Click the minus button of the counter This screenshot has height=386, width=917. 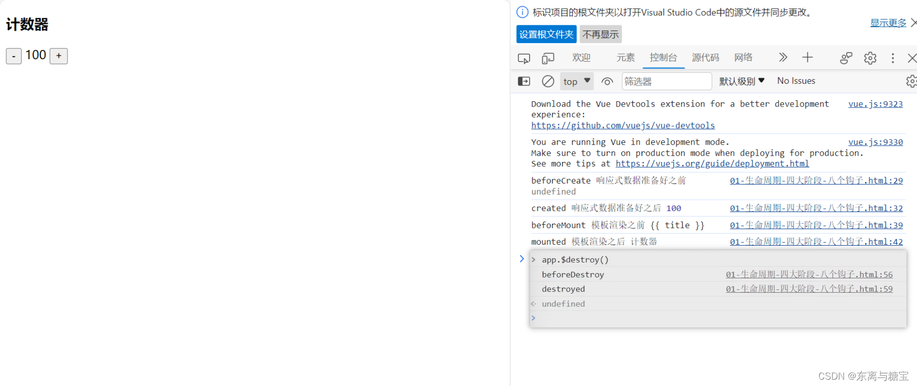14,56
